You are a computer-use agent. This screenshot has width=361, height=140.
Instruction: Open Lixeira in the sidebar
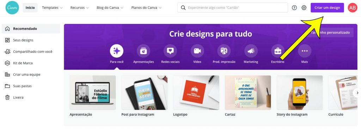click(x=31, y=97)
